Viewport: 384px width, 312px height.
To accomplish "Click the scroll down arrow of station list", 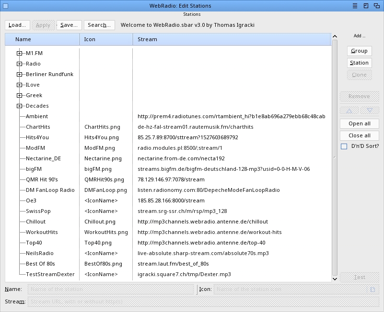I will (334, 278).
